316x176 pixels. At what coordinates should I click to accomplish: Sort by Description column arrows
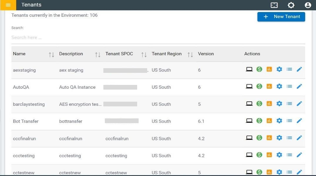click(x=98, y=54)
